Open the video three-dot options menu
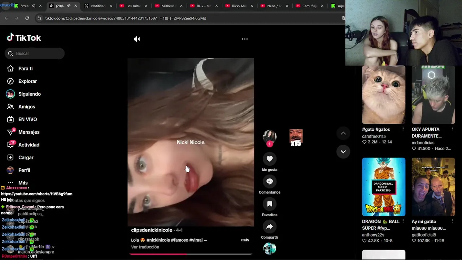Image resolution: width=462 pixels, height=260 pixels. coord(245,39)
